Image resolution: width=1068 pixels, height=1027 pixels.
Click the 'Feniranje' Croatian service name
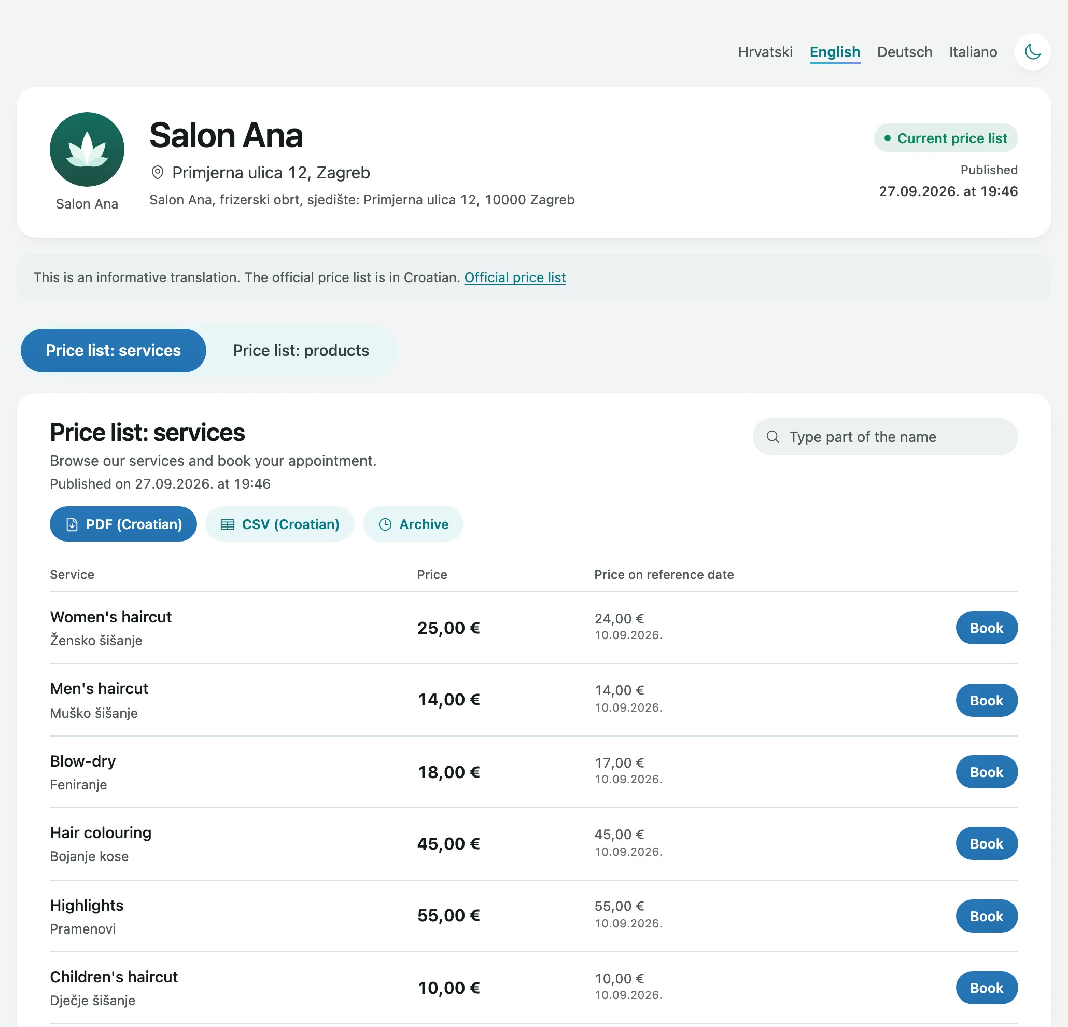pyautogui.click(x=78, y=784)
